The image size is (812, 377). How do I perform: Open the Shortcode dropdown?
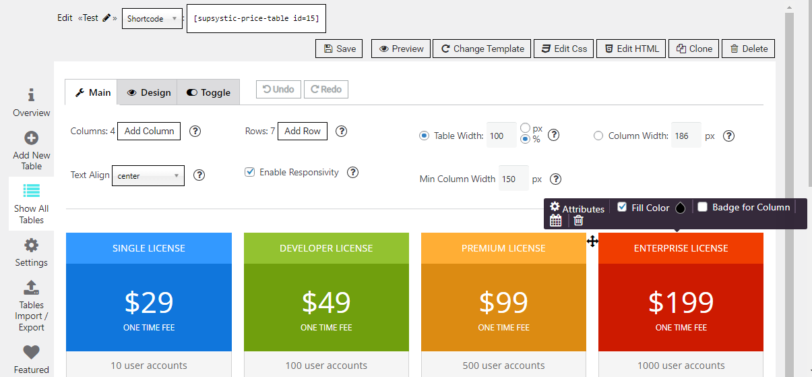click(x=152, y=19)
